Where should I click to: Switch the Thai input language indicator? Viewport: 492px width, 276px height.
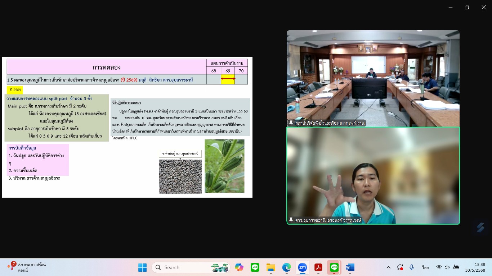[425, 267]
